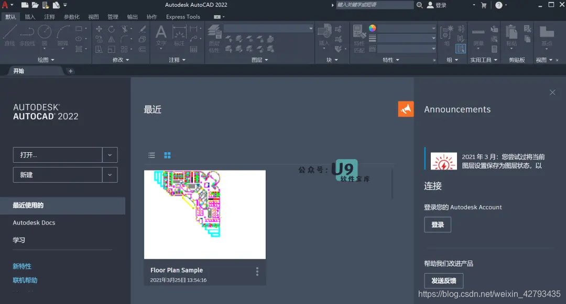This screenshot has width=566, height=304.
Task: Open the 联机帮助 link
Action: 25,280
